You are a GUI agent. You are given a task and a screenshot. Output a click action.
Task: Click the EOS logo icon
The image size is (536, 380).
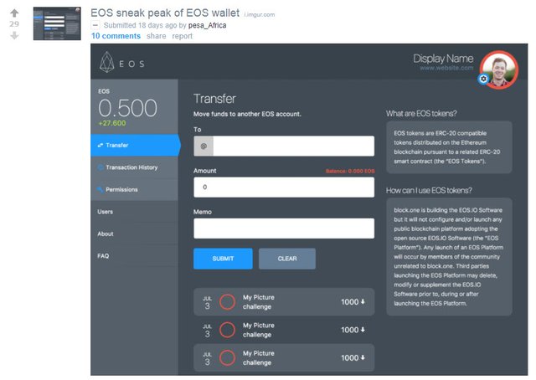106,63
